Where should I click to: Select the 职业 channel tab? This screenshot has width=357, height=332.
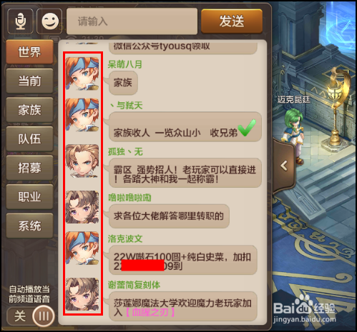[x=29, y=197]
